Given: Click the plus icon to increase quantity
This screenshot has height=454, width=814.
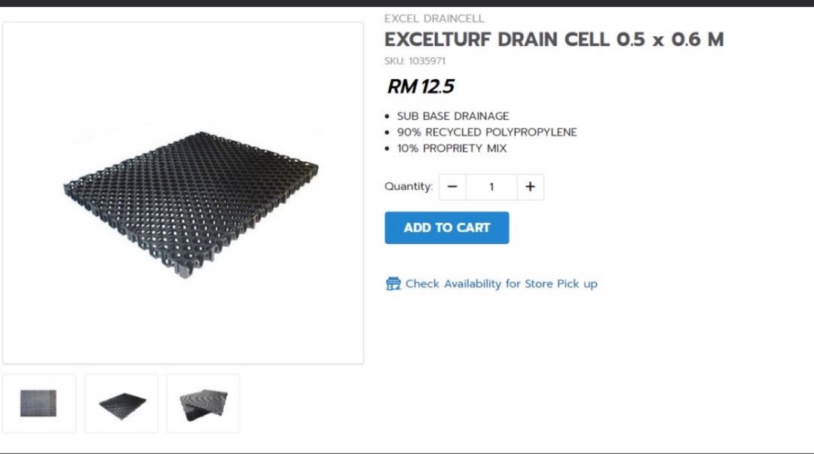Looking at the screenshot, I should click(x=530, y=186).
